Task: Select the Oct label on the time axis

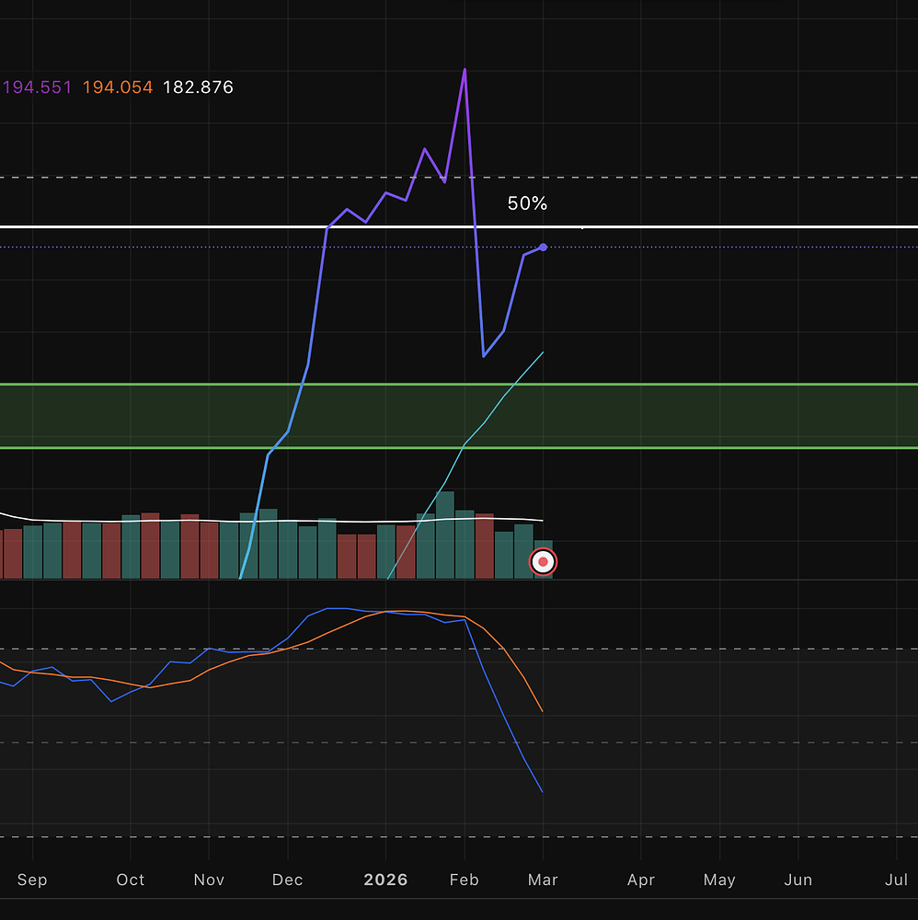Action: (x=131, y=880)
